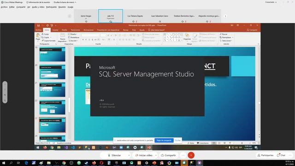Adjust the PowerPoint zoom slider
Image resolution: width=295 pixels, height=166 pixels.
242,143
